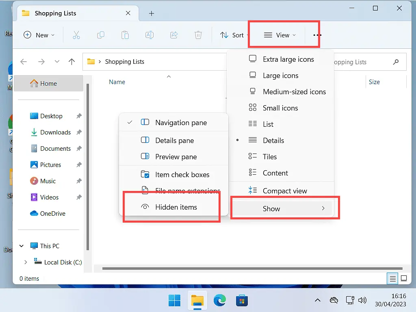Toggle Hidden items visibility
The width and height of the screenshot is (416, 312).
click(x=176, y=207)
